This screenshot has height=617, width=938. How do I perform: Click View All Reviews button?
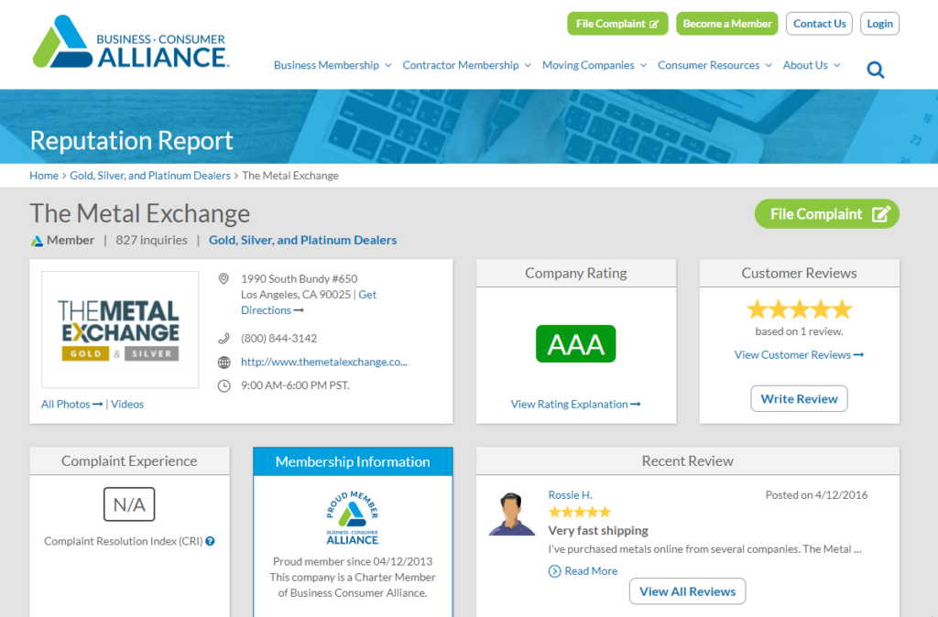tap(687, 591)
